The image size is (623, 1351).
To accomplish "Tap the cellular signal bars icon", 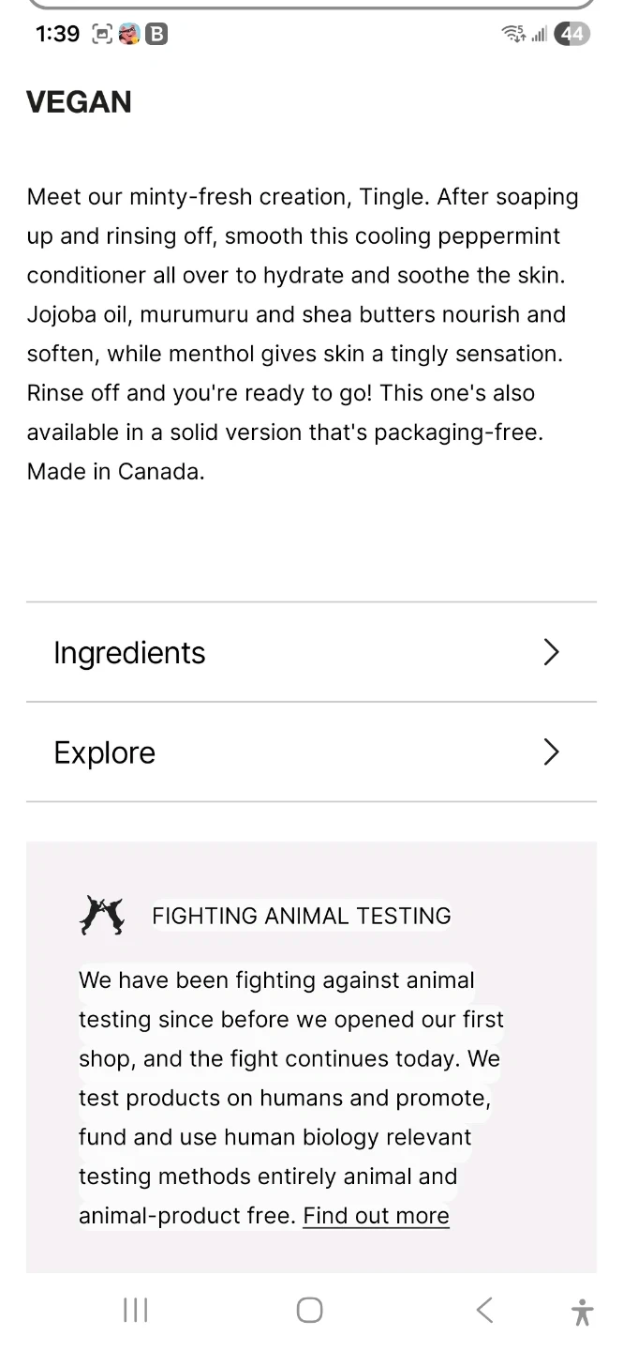I will [x=540, y=35].
